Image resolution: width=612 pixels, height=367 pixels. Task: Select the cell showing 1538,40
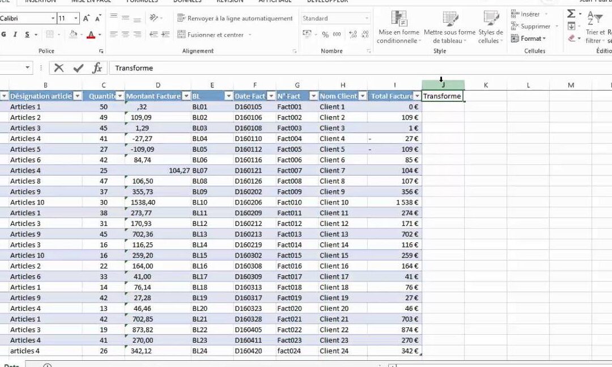pos(158,202)
